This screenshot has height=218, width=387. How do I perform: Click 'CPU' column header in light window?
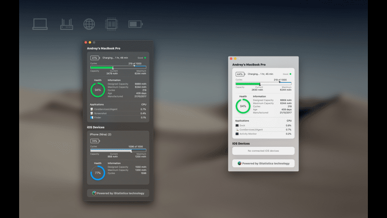[x=289, y=121]
